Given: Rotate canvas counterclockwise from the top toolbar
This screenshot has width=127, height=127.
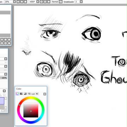Looking at the screenshot, I should 41,2.
